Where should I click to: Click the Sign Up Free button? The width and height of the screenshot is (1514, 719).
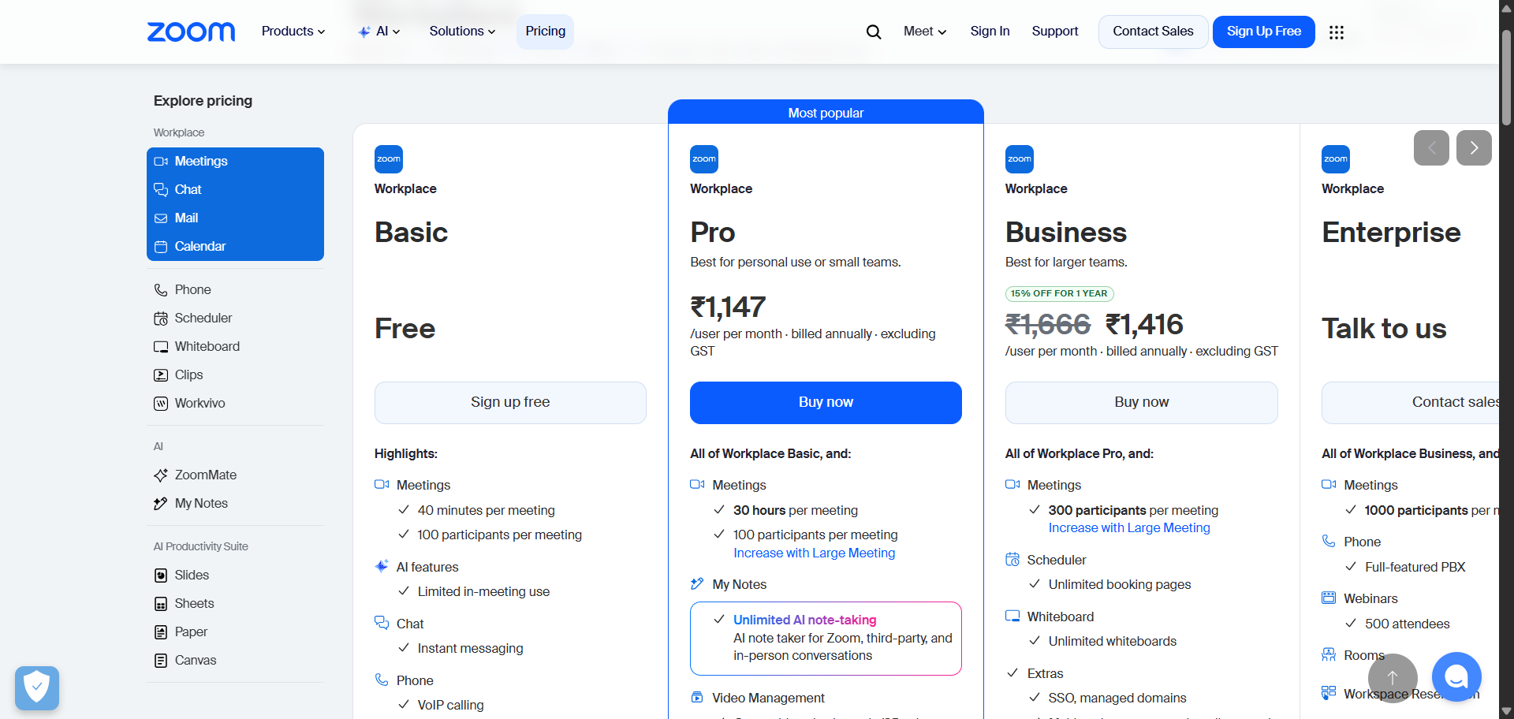pyautogui.click(x=1264, y=32)
